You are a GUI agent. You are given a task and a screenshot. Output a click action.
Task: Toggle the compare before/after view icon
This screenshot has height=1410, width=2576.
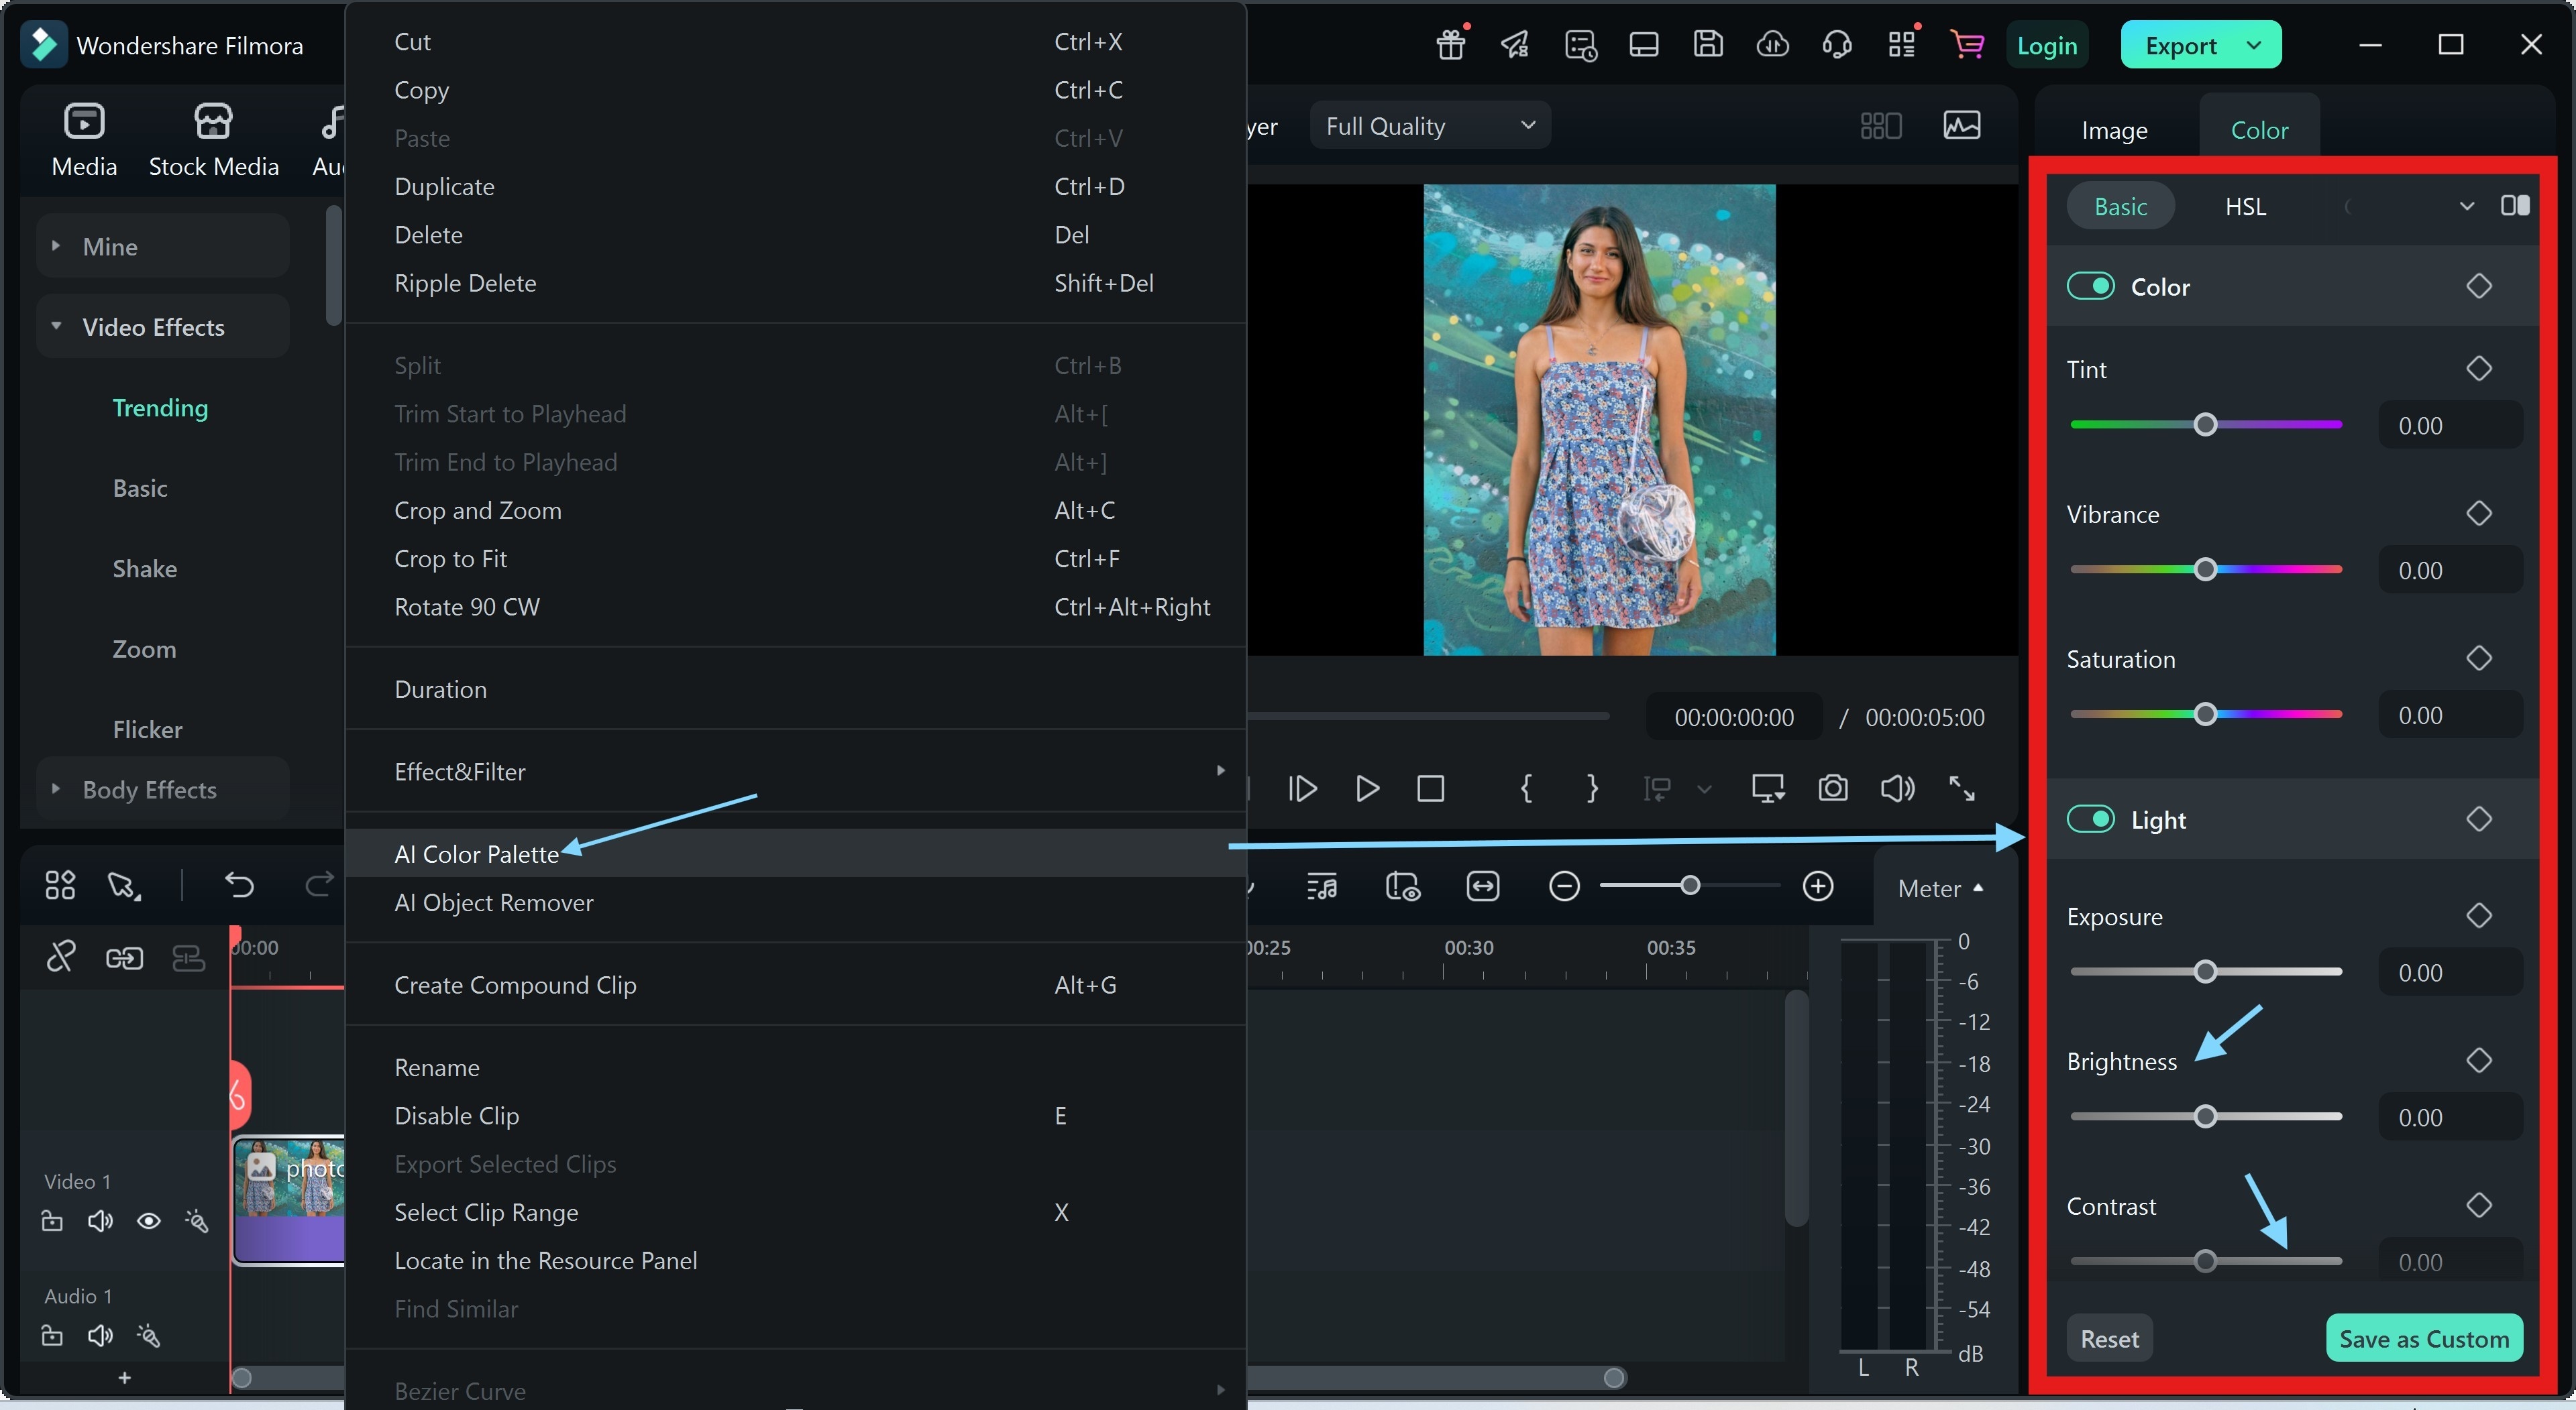coord(2515,206)
